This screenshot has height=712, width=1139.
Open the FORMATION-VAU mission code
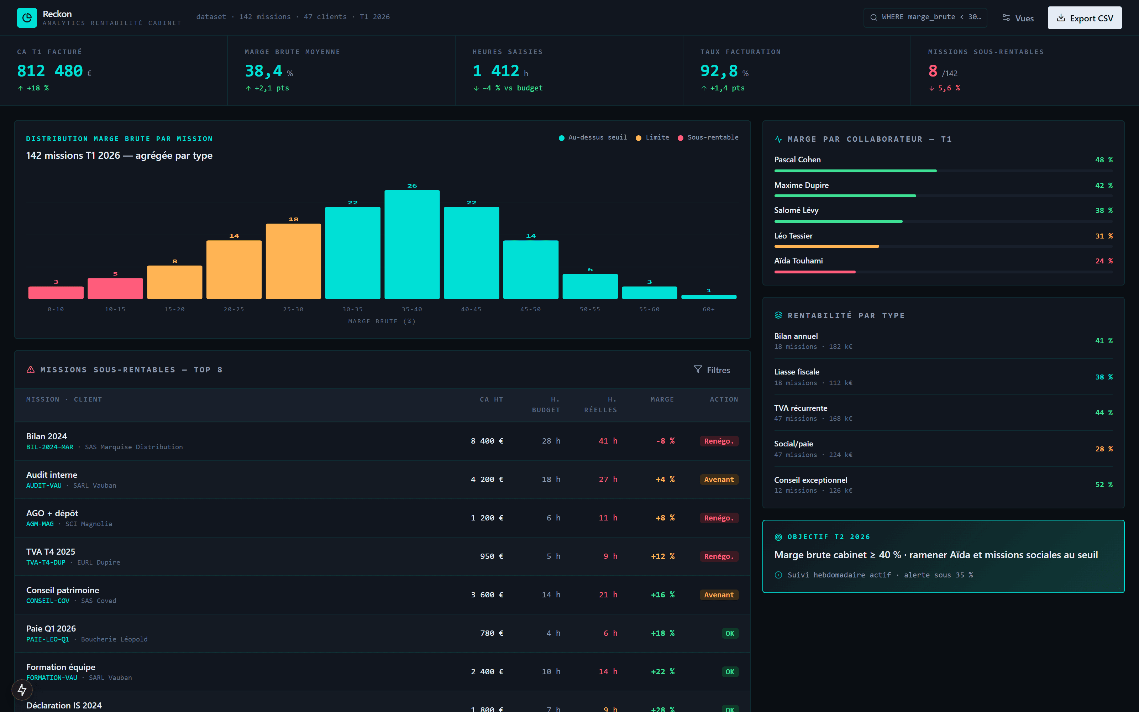coord(52,678)
